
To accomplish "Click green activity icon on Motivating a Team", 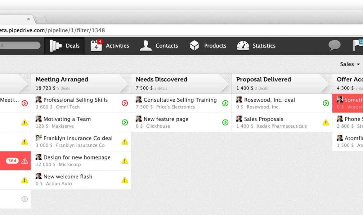I will point(125,122).
